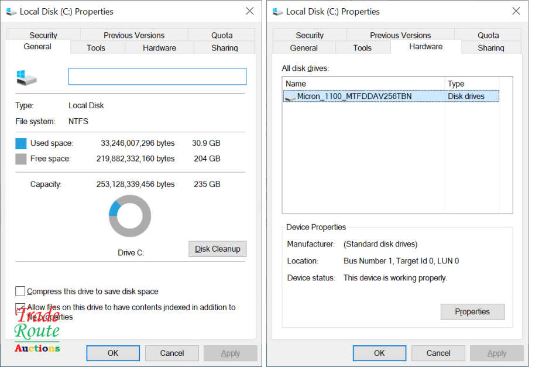Enable Compress this drive checkbox
The width and height of the screenshot is (556, 367).
click(x=20, y=291)
